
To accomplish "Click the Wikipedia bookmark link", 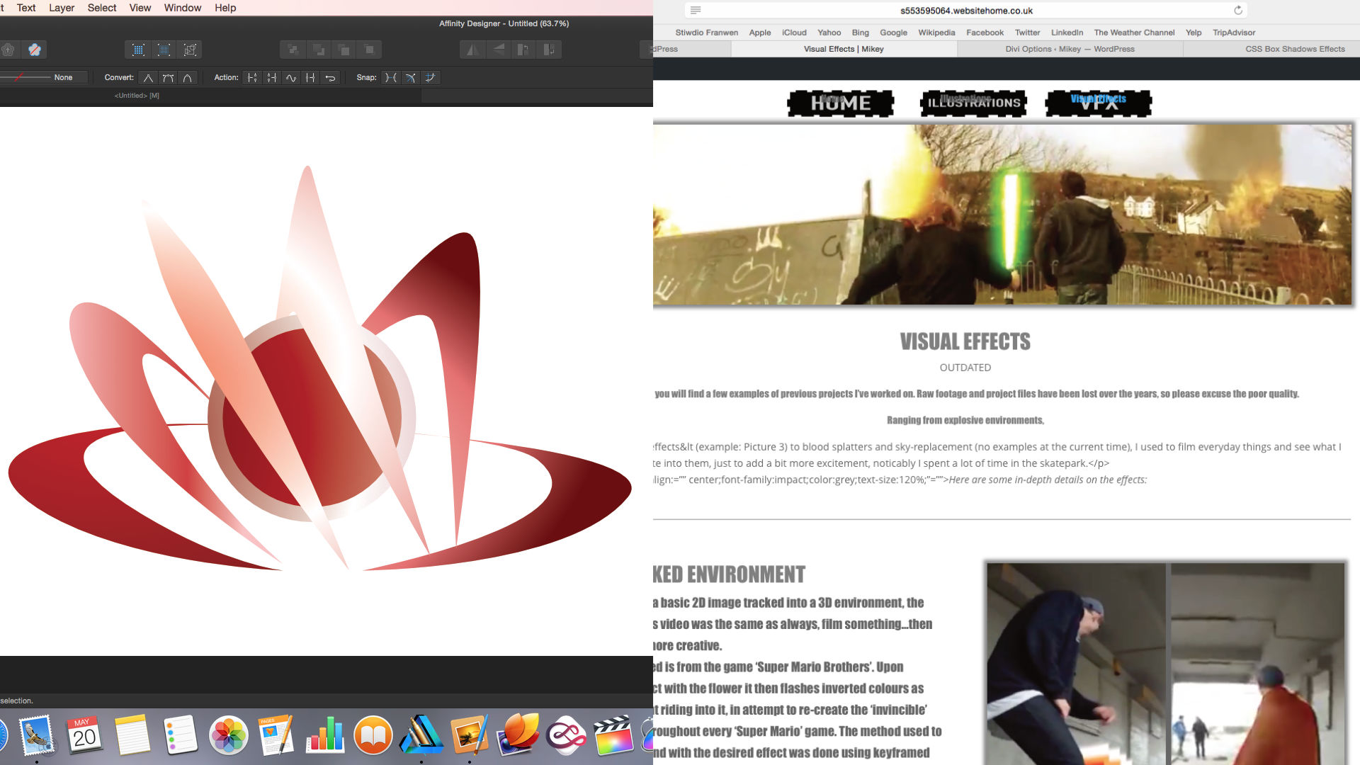I will [936, 33].
